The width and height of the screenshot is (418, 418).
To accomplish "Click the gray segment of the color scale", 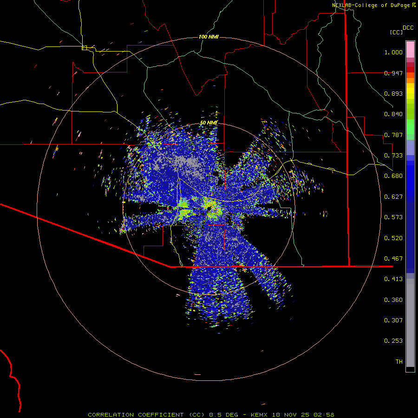I will tap(410, 323).
